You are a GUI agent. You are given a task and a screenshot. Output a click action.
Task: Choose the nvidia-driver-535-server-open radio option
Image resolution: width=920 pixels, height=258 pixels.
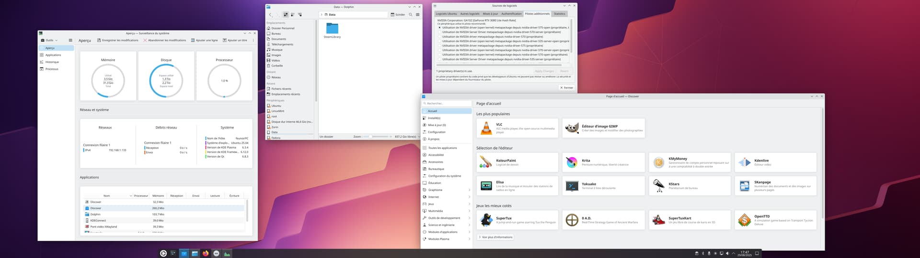coord(440,41)
